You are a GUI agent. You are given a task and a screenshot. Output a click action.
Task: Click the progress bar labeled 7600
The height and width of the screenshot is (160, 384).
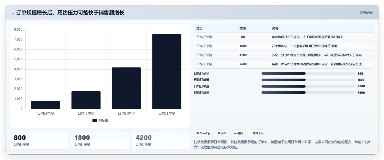coord(308,92)
